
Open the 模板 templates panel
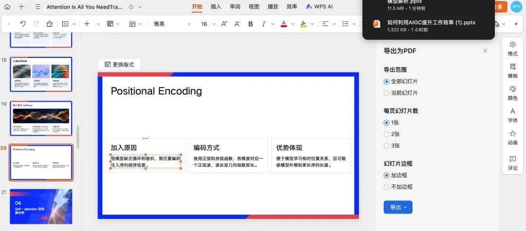coord(512,71)
